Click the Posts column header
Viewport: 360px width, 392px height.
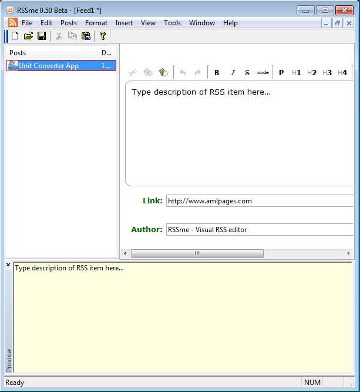52,53
